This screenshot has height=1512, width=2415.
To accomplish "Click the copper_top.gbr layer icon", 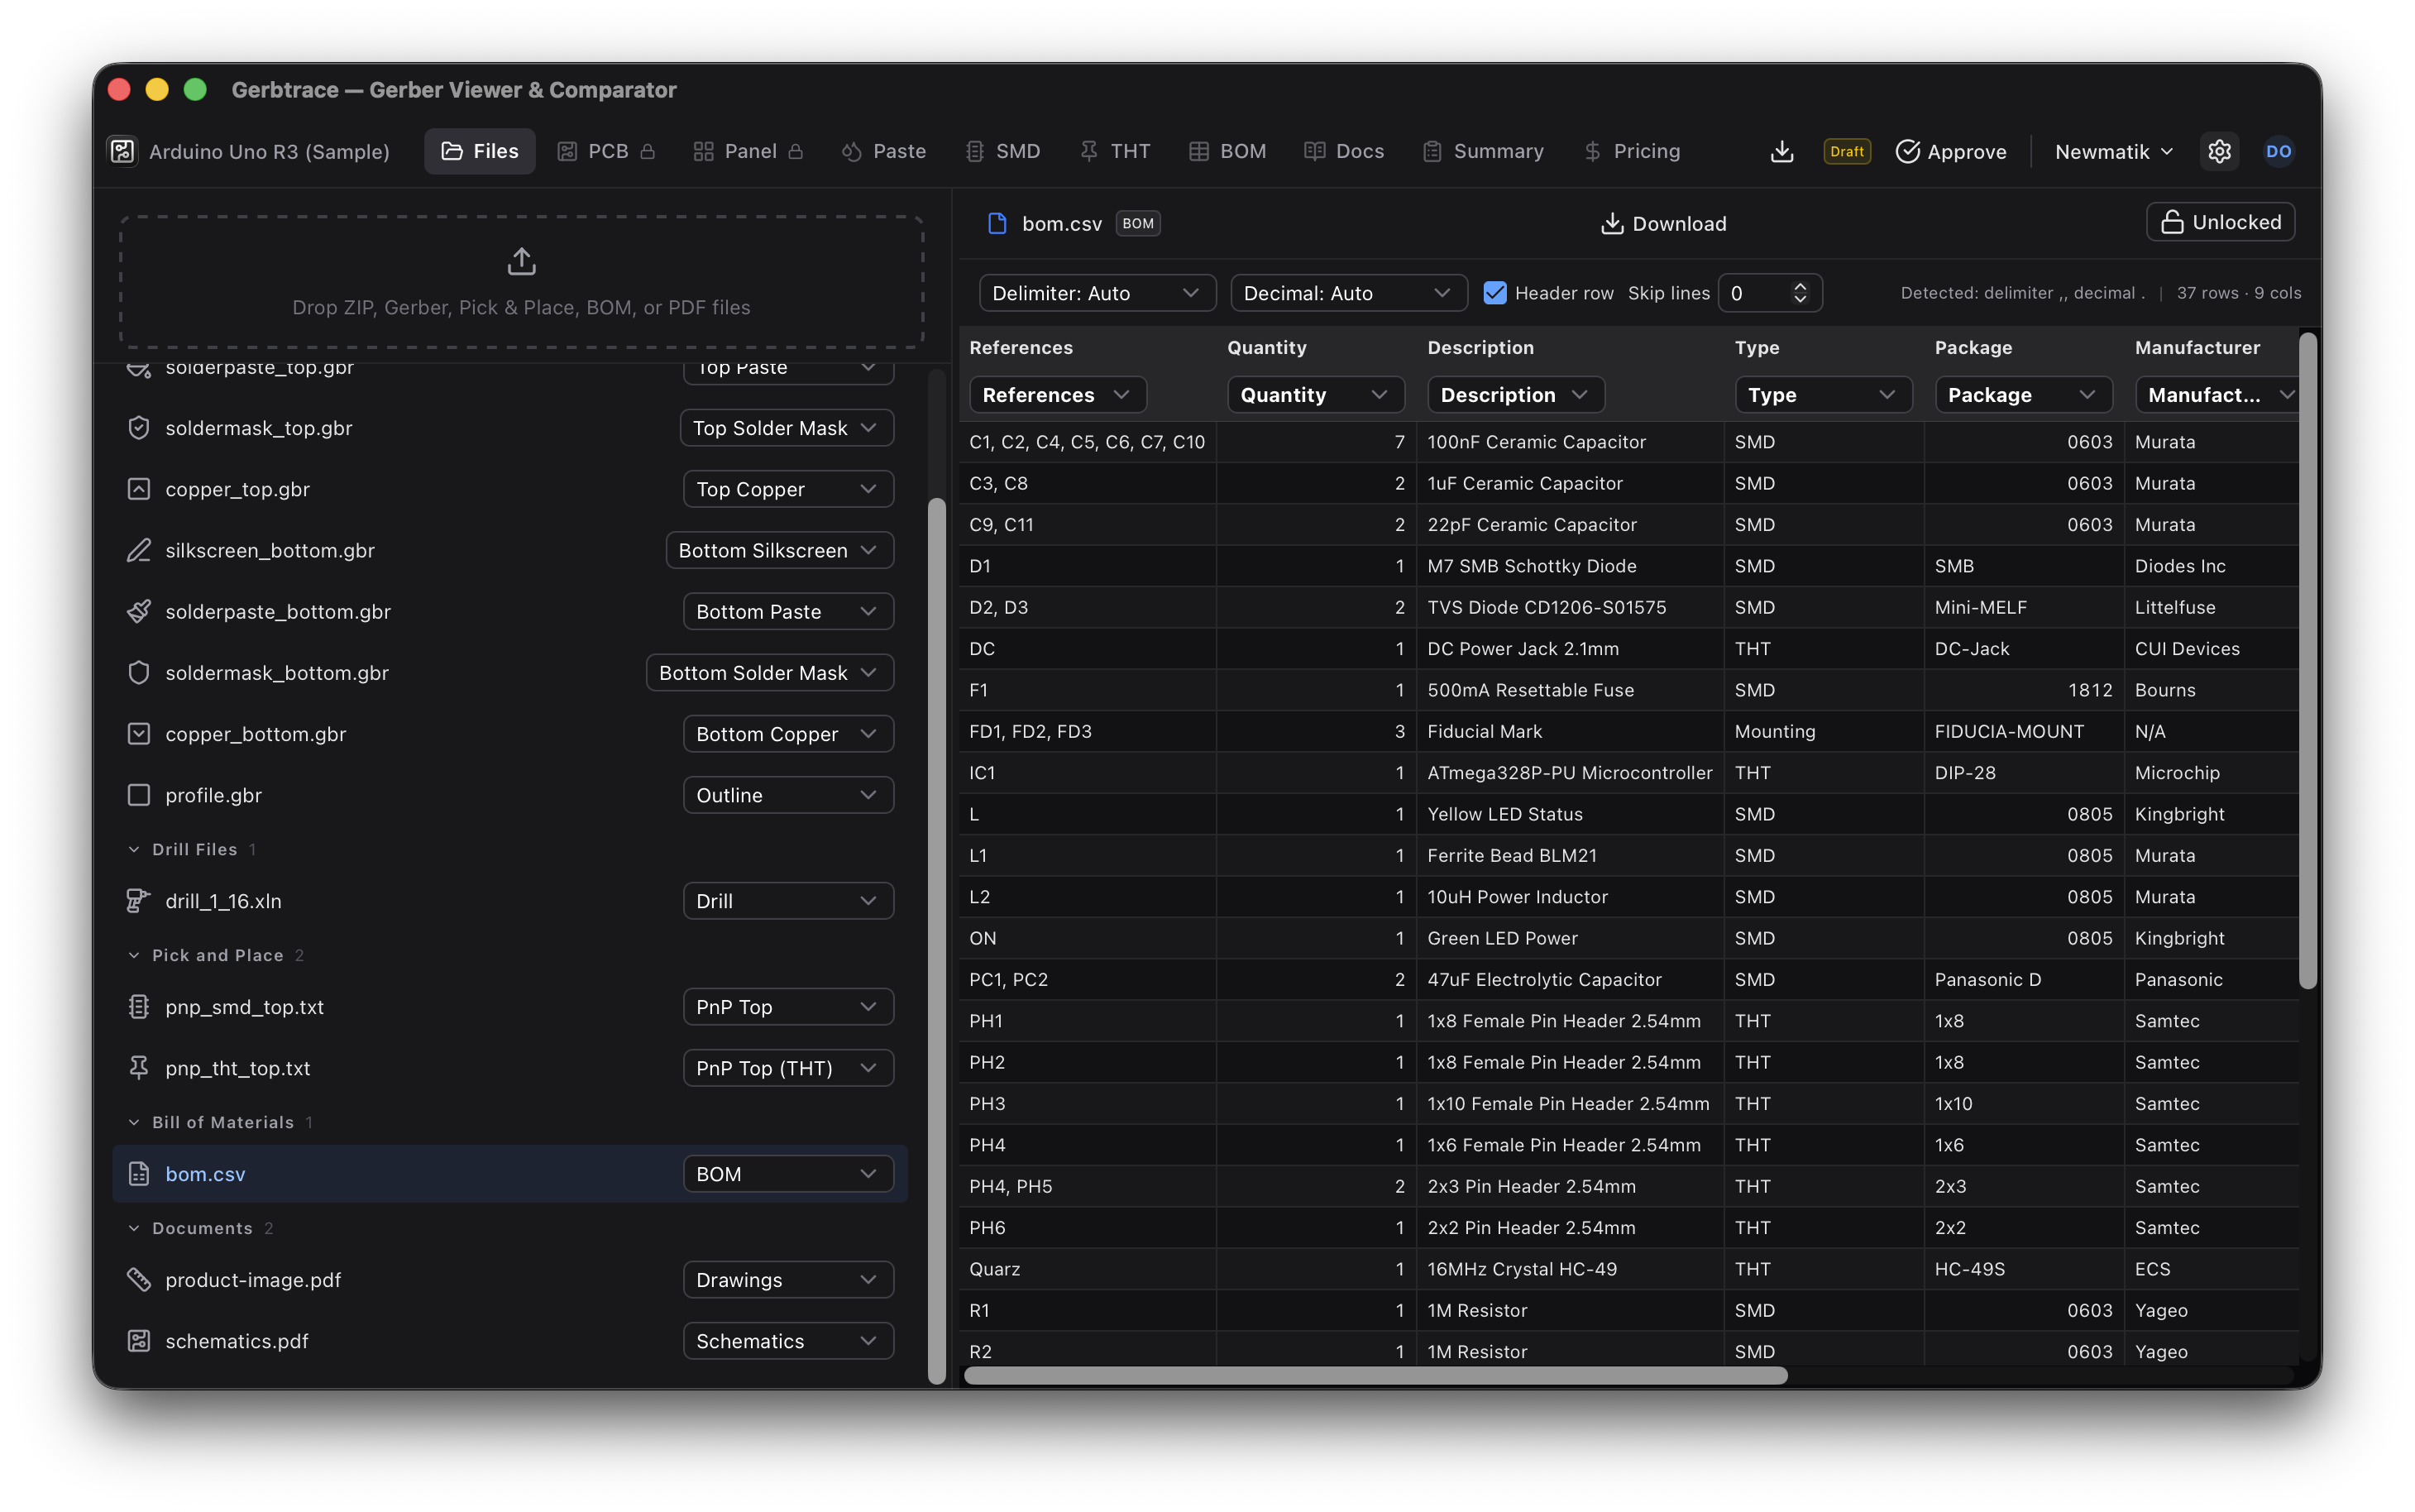I will (139, 489).
